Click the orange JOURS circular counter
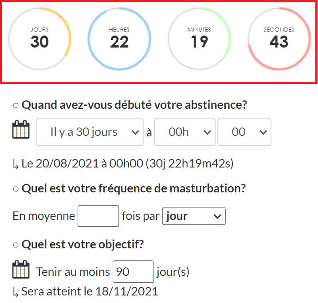Viewport: 318px width, 303px height. pos(40,39)
